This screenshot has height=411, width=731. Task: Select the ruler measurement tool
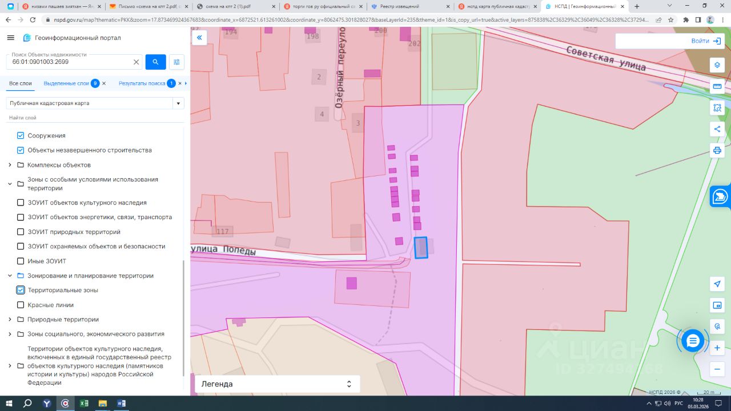coord(717,86)
